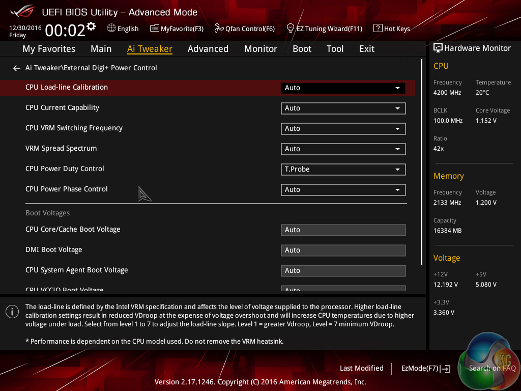Click the globe icon for English language
The width and height of the screenshot is (521, 391).
pyautogui.click(x=111, y=29)
